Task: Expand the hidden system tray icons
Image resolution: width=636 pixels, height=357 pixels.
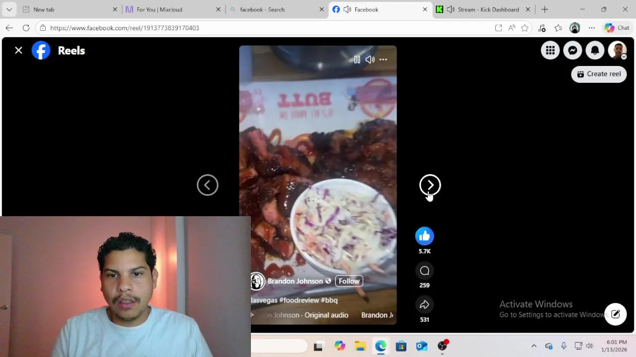Action: click(534, 346)
